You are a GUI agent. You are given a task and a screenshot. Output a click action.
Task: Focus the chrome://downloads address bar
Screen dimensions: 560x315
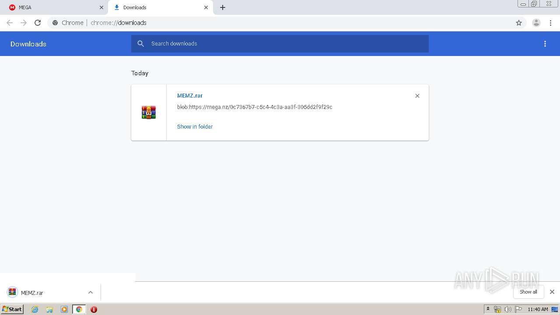(x=287, y=23)
